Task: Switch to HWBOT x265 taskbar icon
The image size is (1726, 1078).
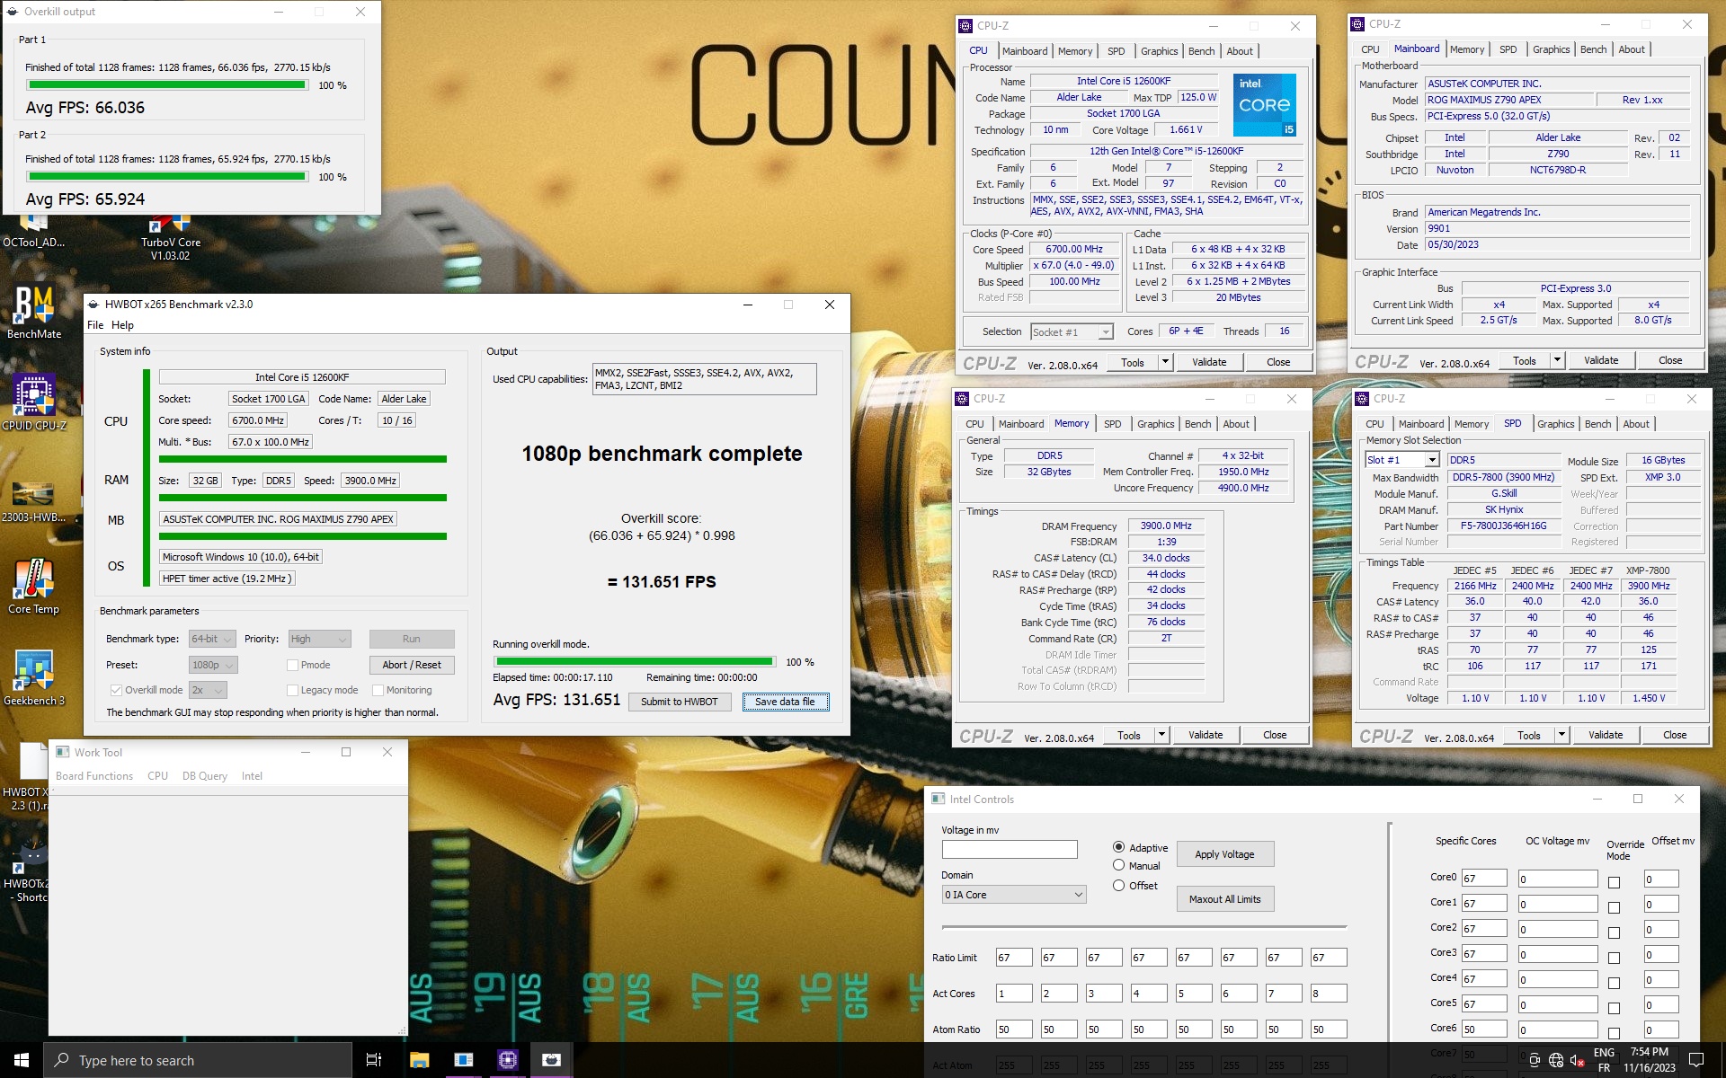Action: tap(551, 1060)
